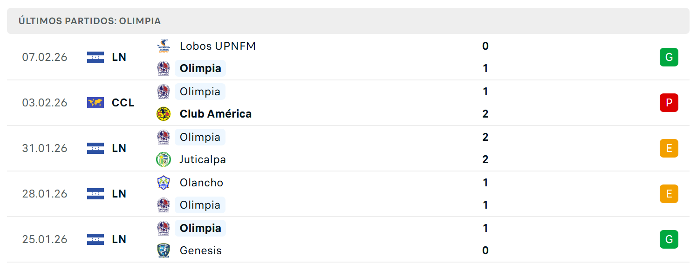The height and width of the screenshot is (270, 697).
Task: Click the Club América crest icon
Action: tap(163, 114)
